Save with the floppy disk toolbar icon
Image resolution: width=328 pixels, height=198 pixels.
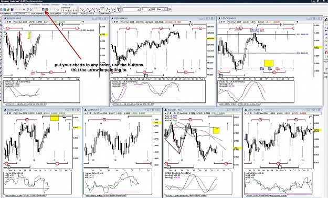tap(12, 9)
